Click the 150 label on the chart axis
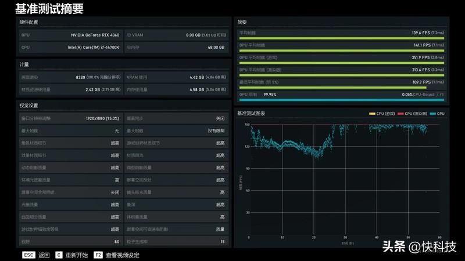This screenshot has width=465, height=261. pos(247,125)
